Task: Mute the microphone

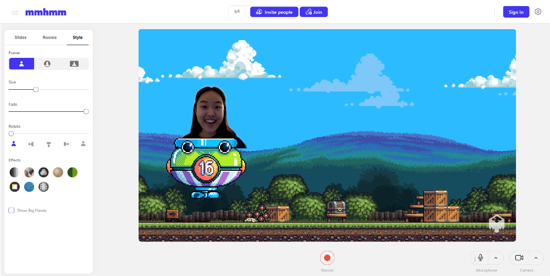Action: (x=481, y=258)
